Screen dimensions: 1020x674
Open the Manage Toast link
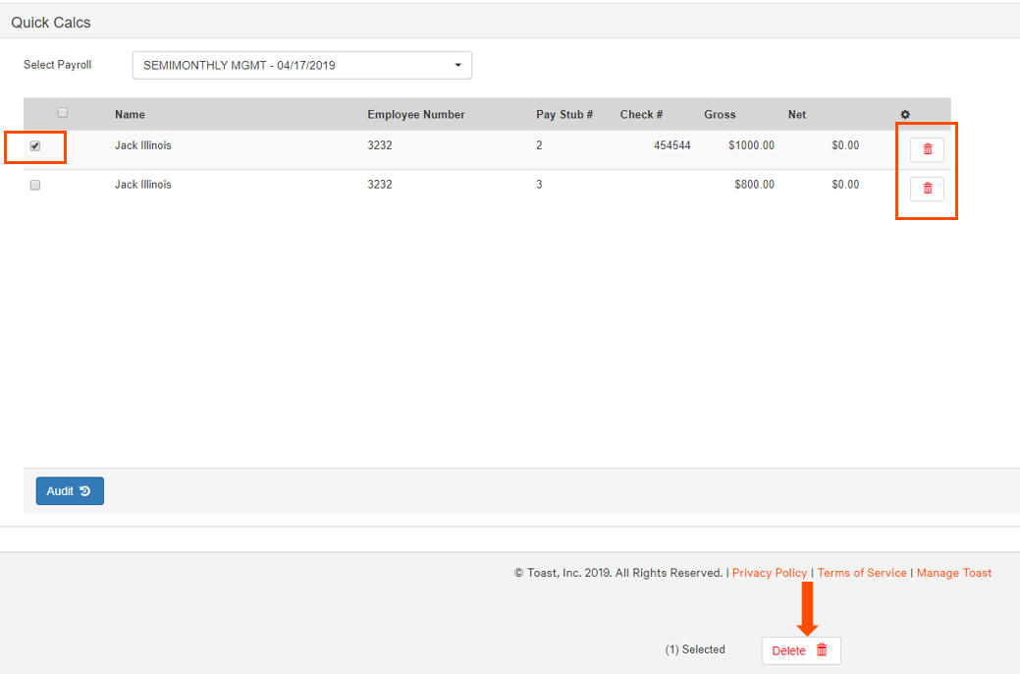click(953, 573)
